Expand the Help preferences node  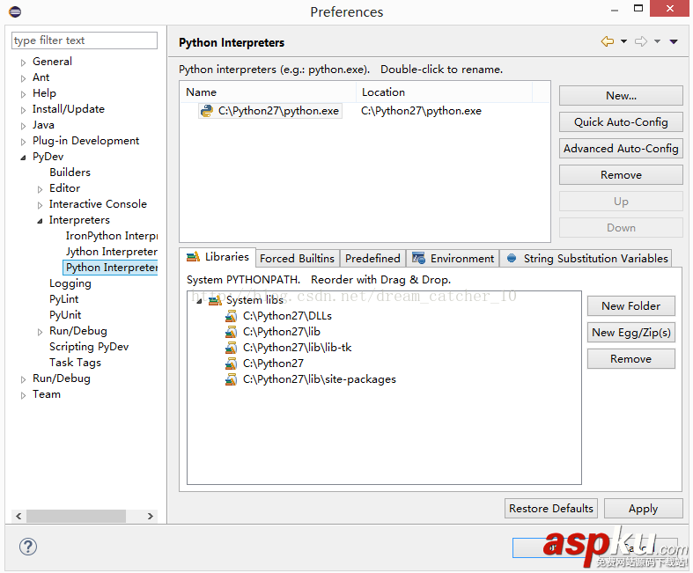[x=23, y=94]
